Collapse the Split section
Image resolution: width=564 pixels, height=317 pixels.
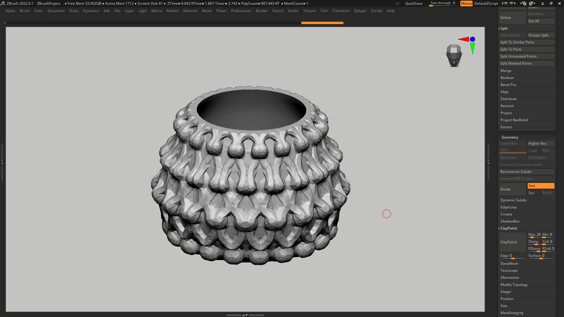[x=504, y=28]
